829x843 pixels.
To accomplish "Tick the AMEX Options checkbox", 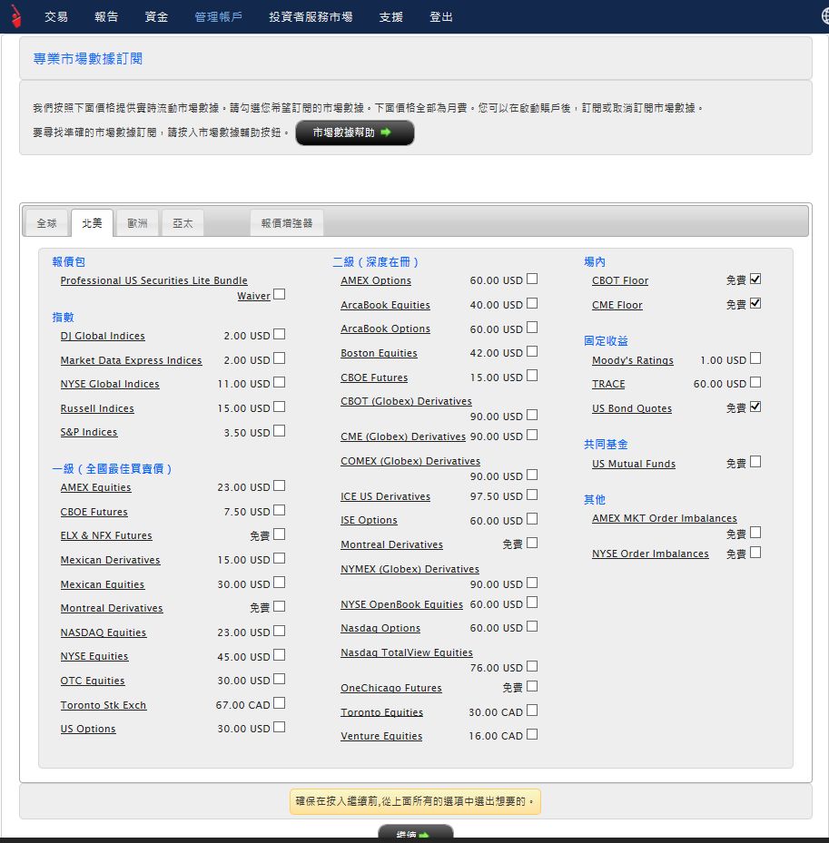I will point(532,279).
